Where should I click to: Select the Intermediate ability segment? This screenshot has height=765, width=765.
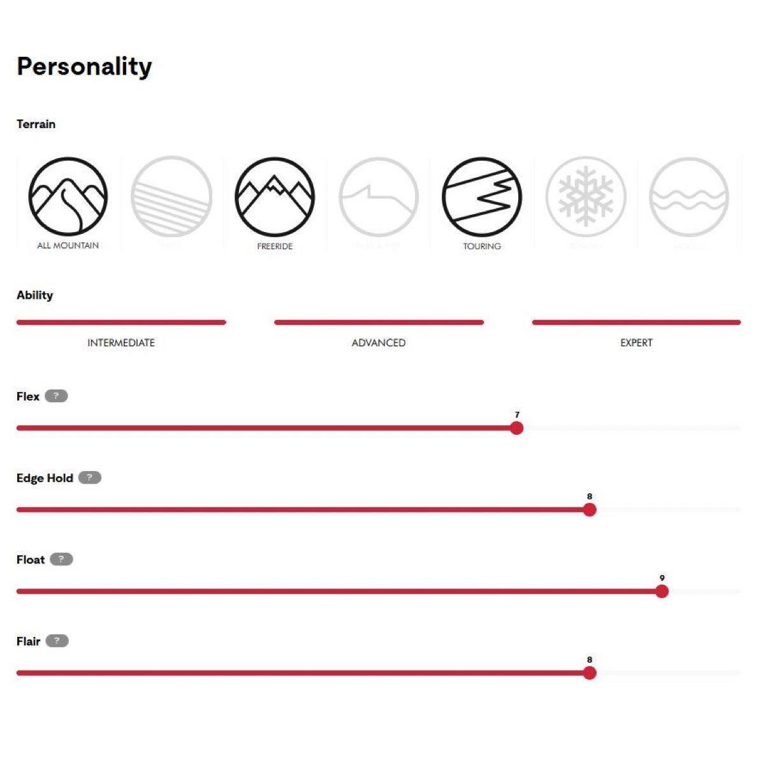click(x=120, y=323)
